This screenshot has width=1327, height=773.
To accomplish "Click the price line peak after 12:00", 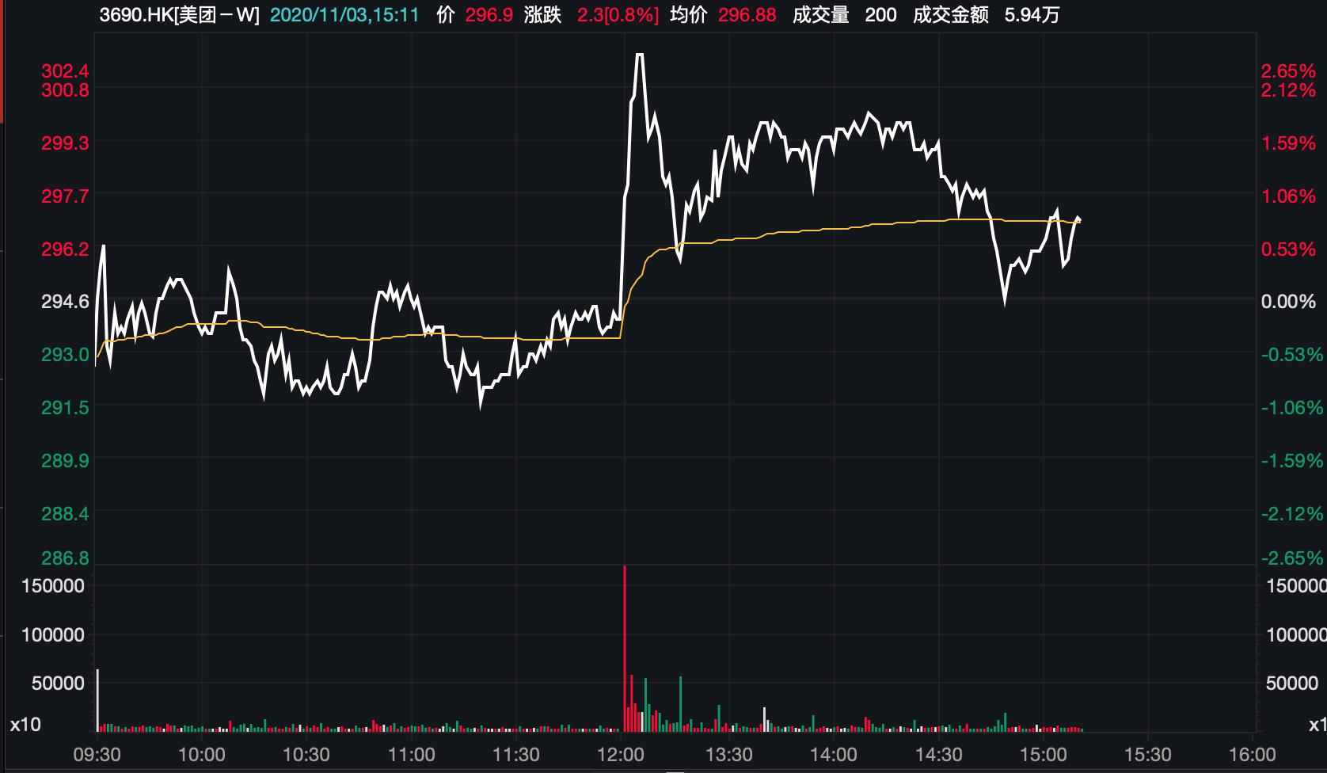I will point(639,55).
